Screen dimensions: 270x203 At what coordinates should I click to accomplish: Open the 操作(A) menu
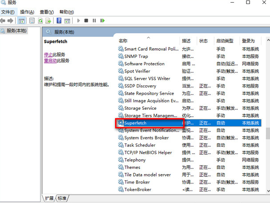pos(27,12)
